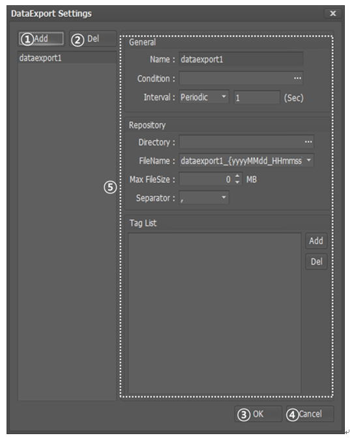Click the Cancel button
Screen dimensions: 354x440
[310, 414]
